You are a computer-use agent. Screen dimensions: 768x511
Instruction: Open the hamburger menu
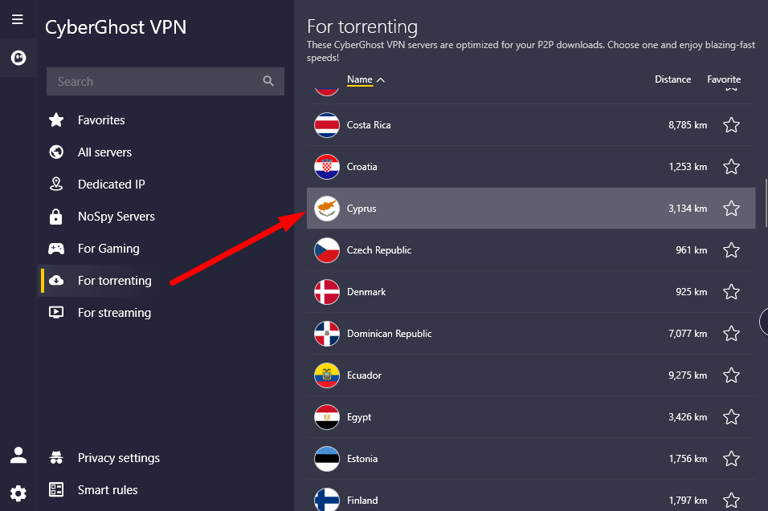click(x=17, y=19)
